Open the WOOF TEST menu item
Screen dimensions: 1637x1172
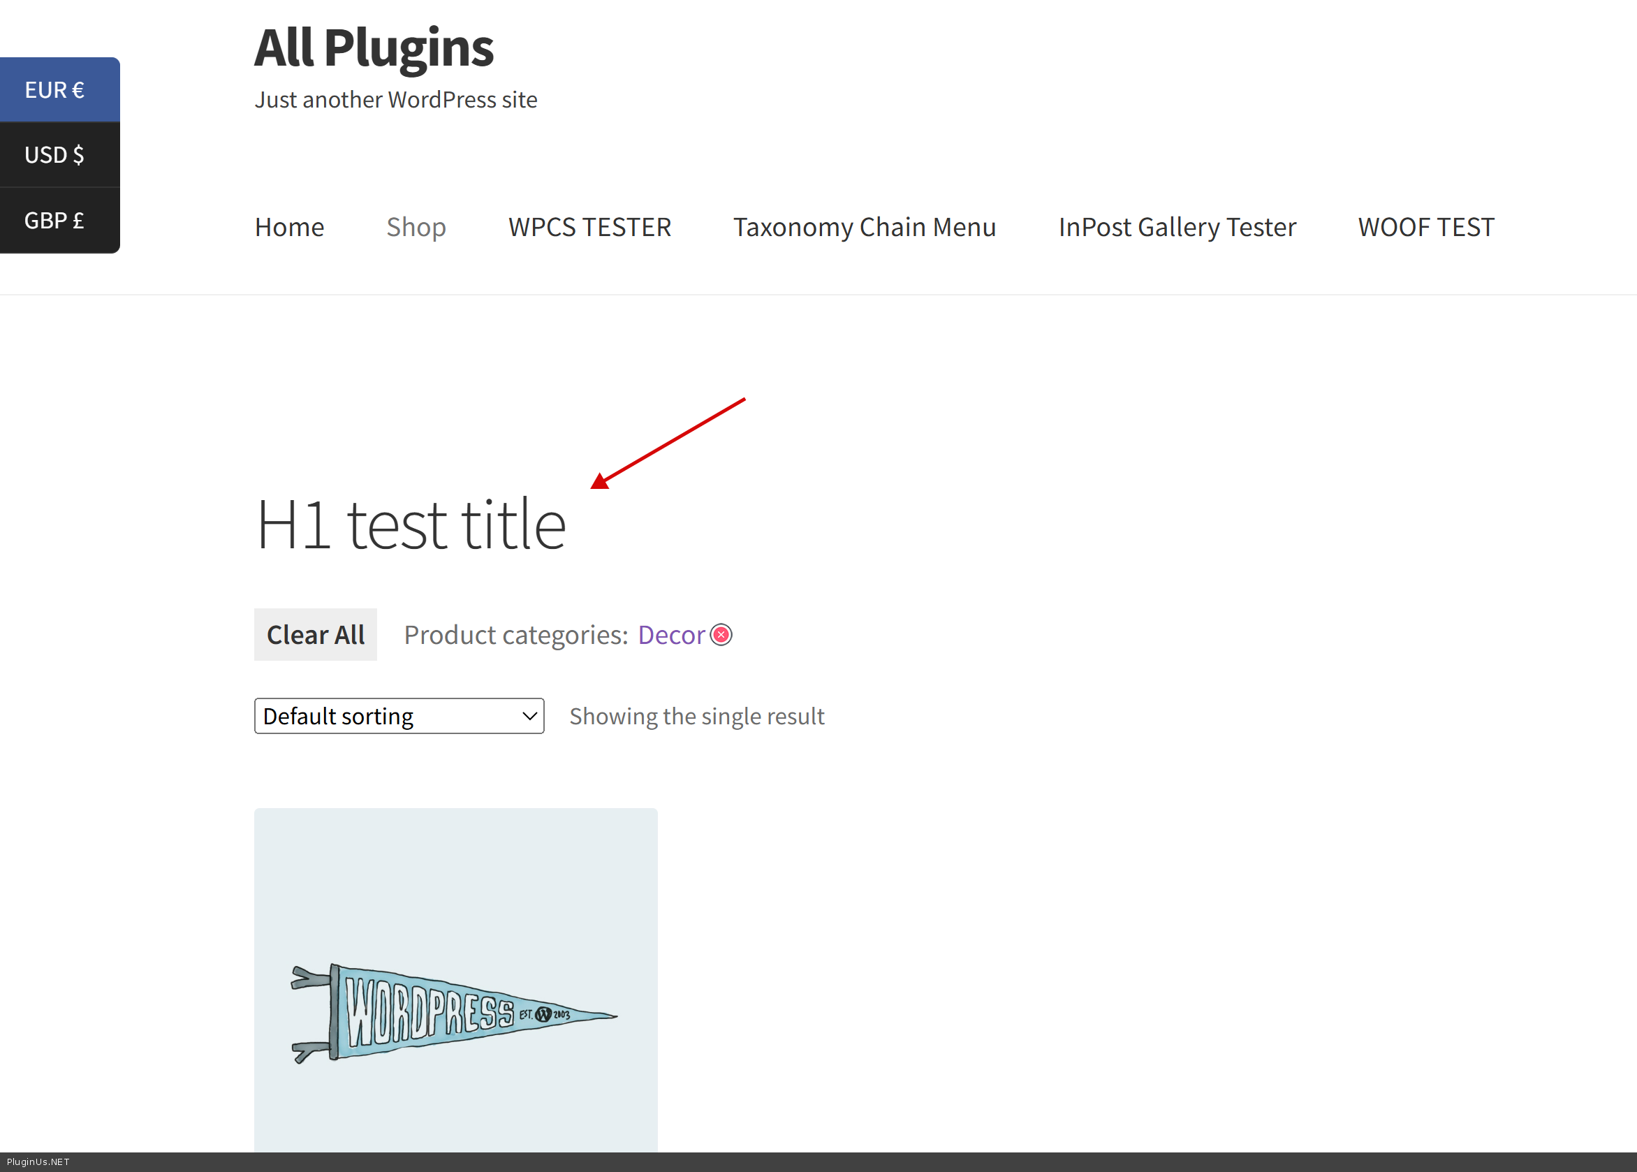(1425, 227)
